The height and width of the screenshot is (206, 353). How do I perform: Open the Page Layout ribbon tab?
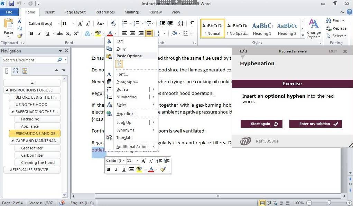coord(75,12)
